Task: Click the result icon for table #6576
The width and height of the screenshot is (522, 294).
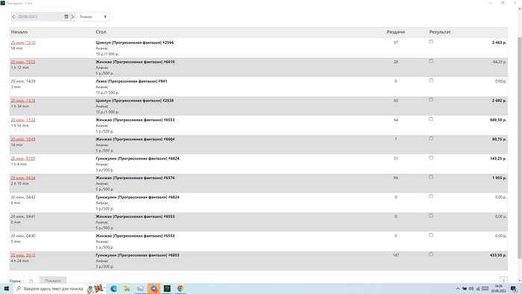Action: (x=431, y=177)
